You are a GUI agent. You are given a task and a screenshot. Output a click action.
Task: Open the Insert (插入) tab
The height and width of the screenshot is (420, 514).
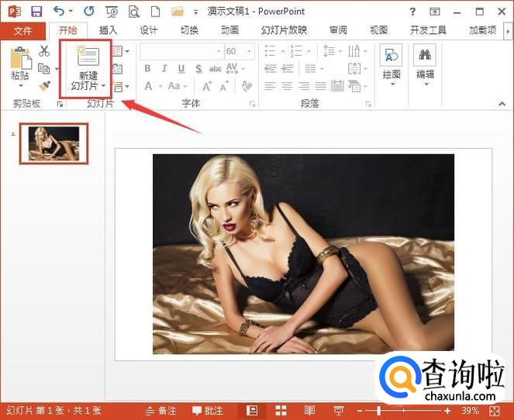pos(108,30)
